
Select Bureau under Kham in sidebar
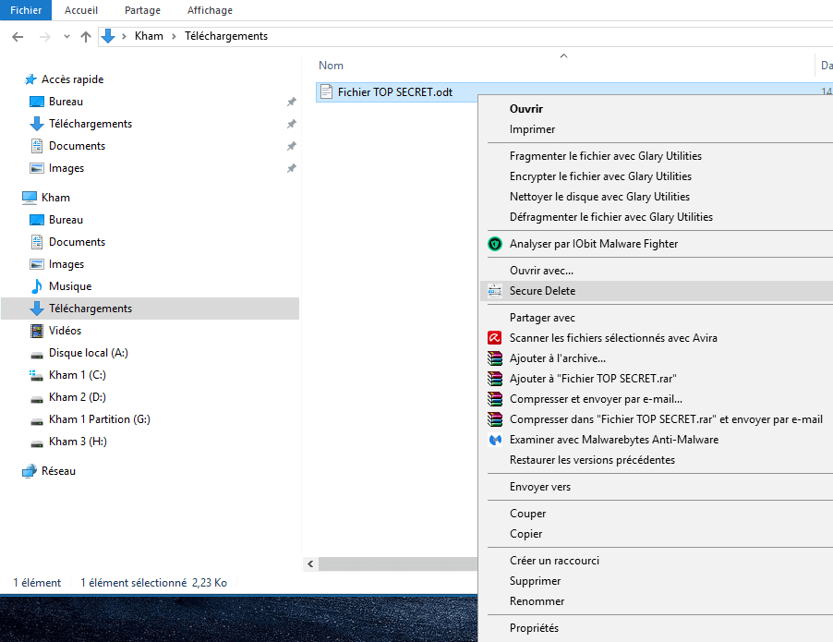click(66, 220)
